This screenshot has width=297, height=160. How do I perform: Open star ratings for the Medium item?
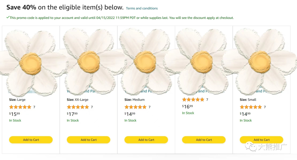tap(136, 107)
